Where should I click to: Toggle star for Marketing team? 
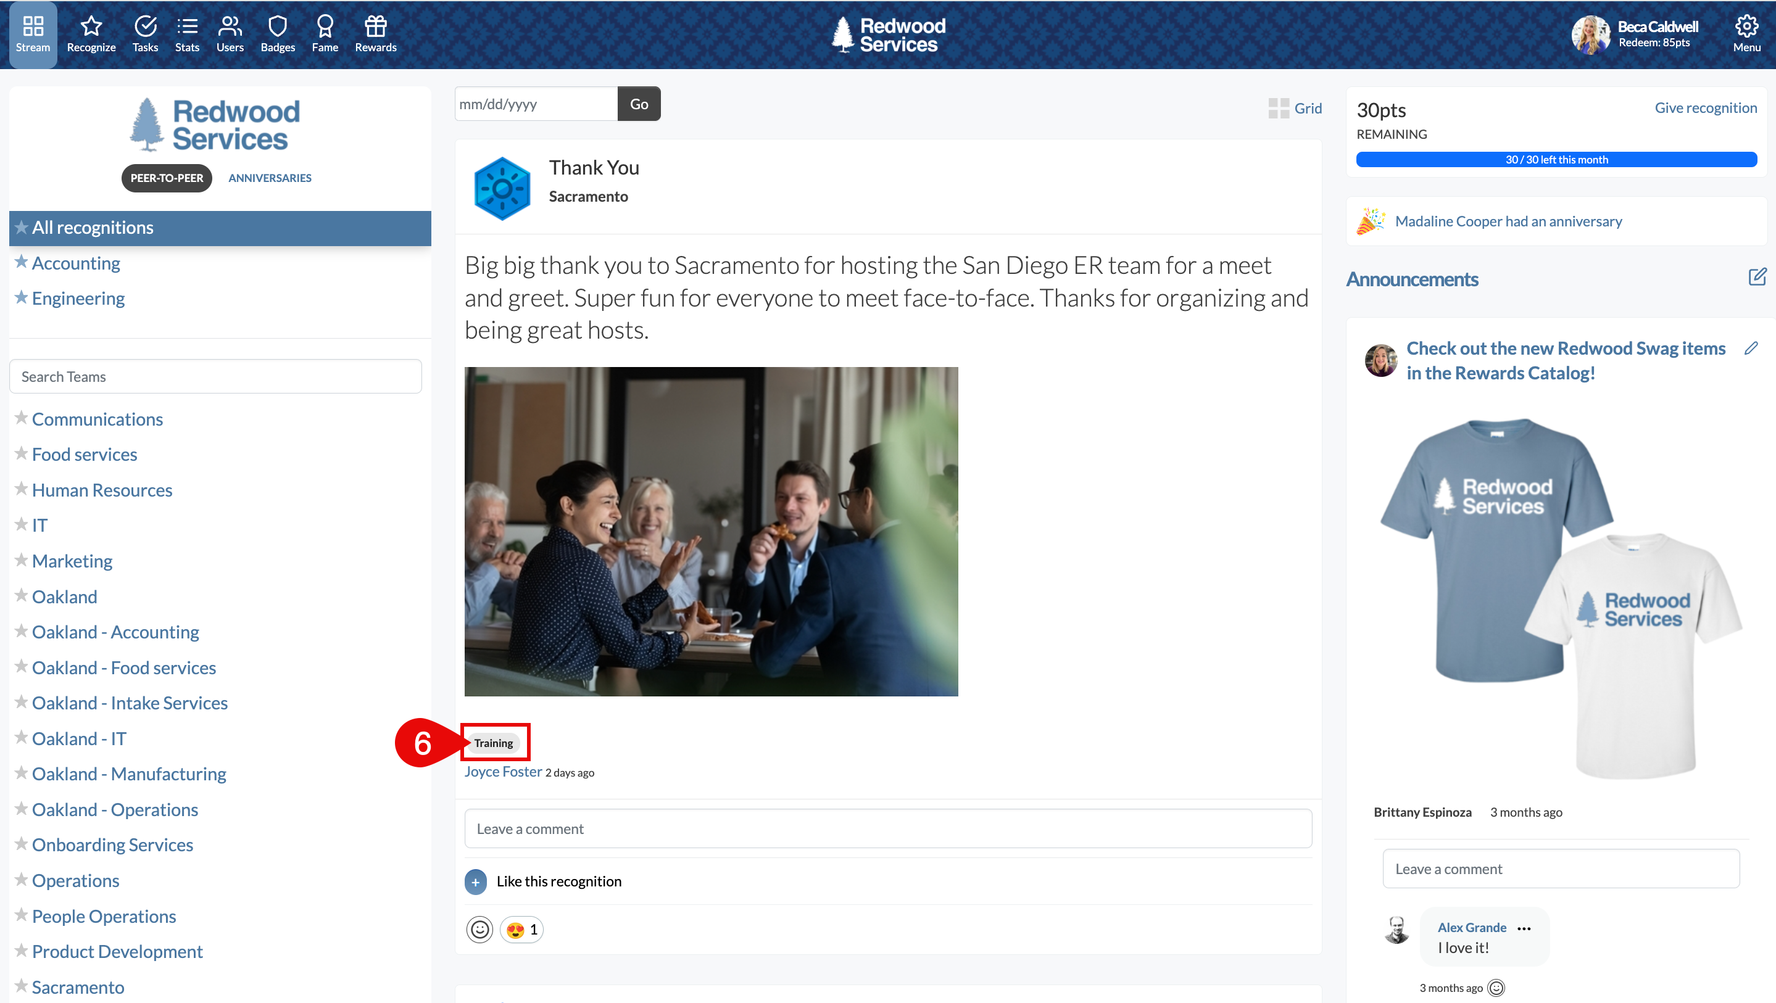tap(22, 559)
